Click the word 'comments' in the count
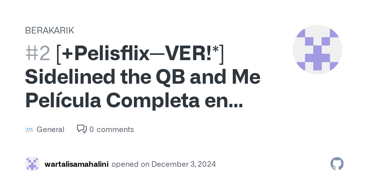372x186 pixels. click(x=115, y=129)
